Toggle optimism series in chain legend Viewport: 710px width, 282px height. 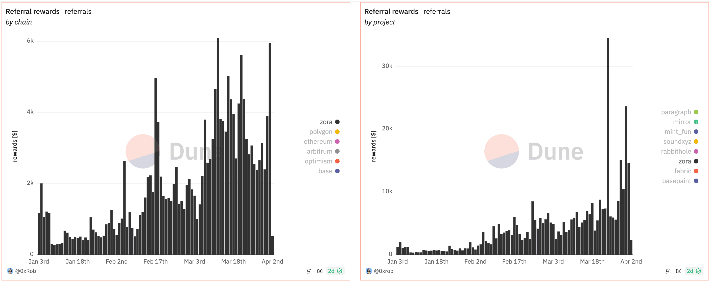point(322,161)
